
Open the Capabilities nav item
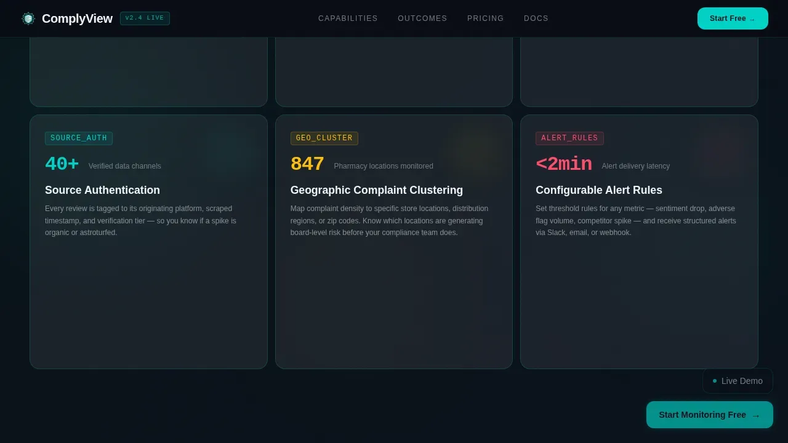click(348, 18)
